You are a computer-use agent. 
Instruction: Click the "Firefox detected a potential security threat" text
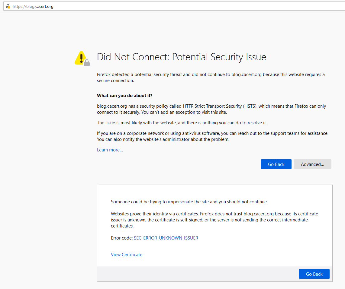coord(211,78)
